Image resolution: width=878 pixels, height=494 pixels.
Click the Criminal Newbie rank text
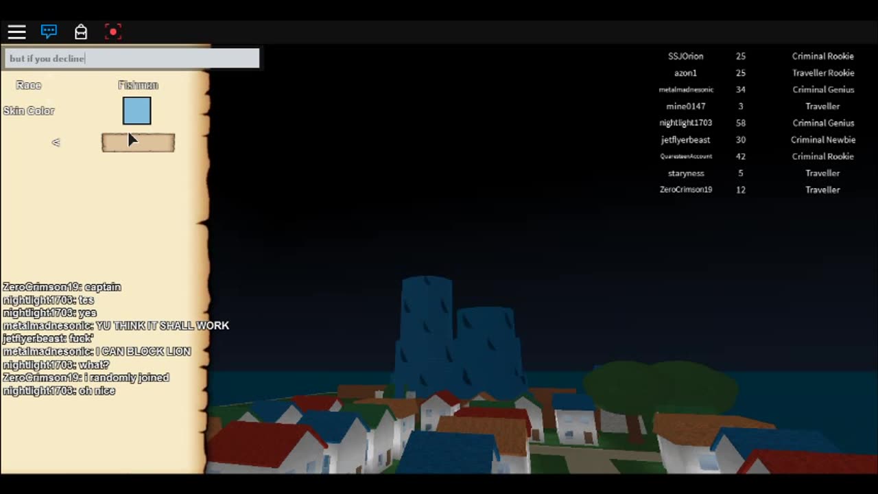pos(822,139)
